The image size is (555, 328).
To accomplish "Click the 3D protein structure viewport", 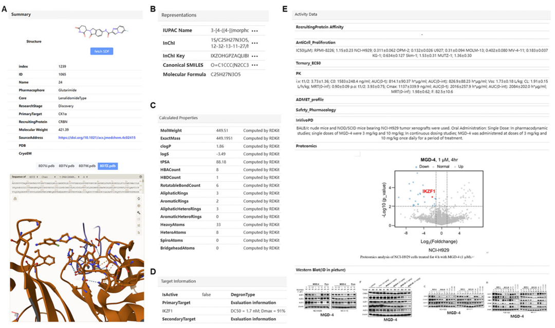I will [77, 258].
